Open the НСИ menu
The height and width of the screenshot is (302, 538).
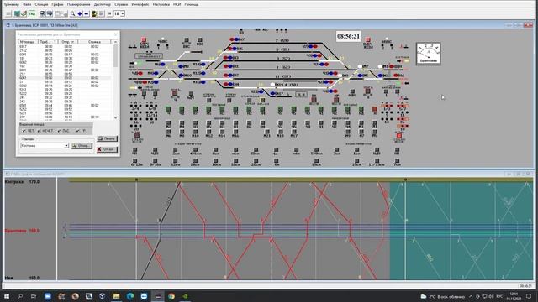tap(177, 4)
